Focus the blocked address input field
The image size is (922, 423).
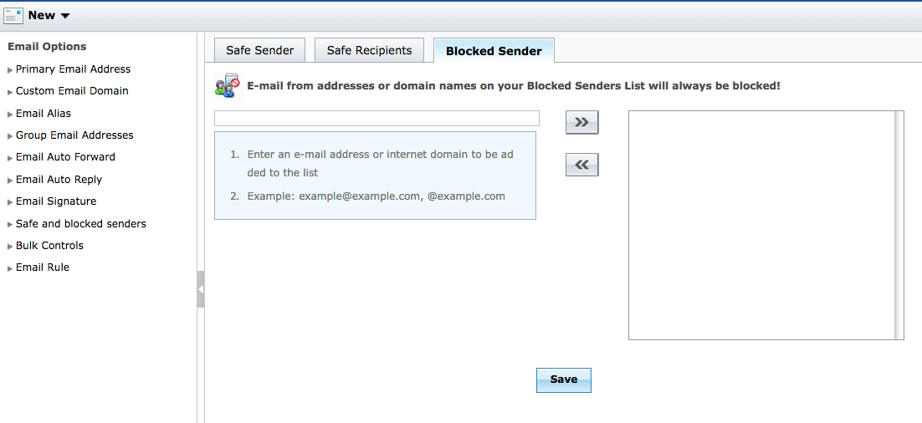click(x=376, y=119)
